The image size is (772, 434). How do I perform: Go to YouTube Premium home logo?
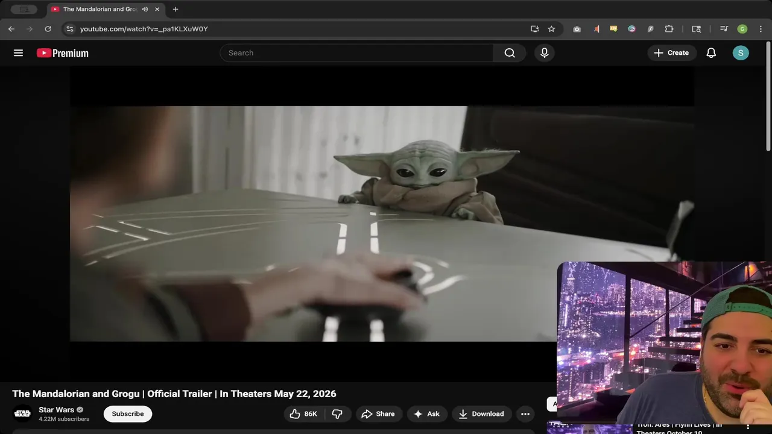click(x=63, y=53)
